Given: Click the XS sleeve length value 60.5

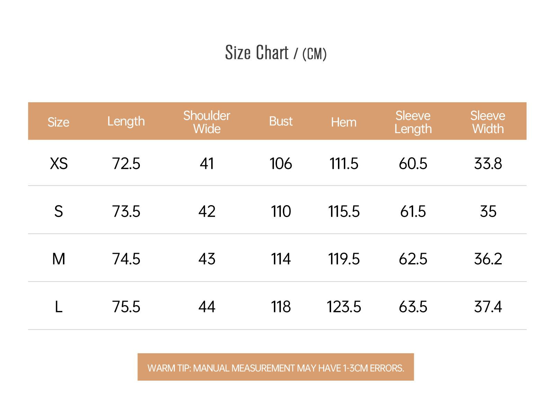Looking at the screenshot, I should [413, 164].
